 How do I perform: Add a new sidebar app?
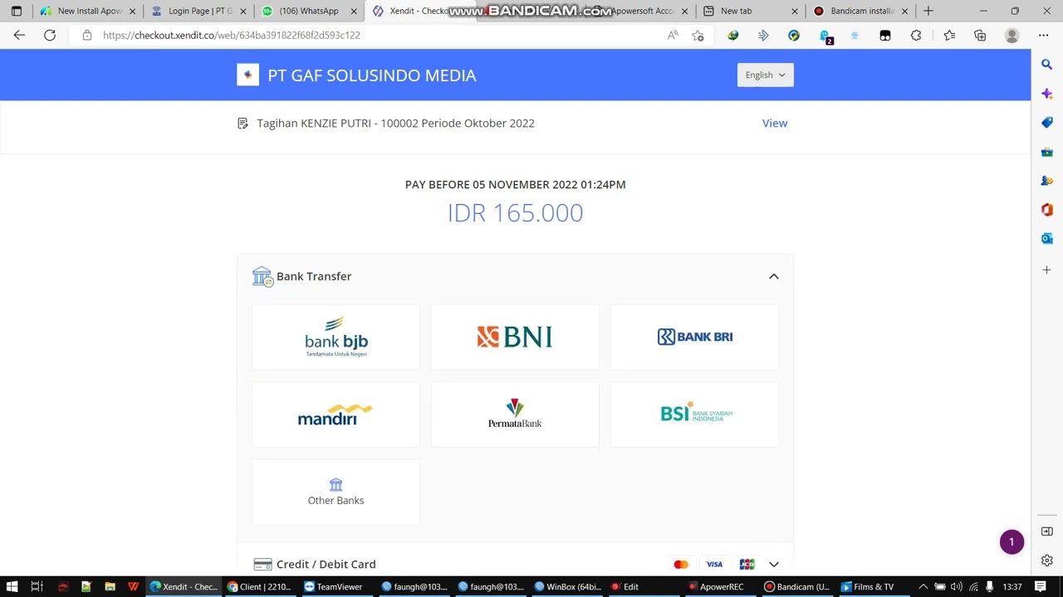(1047, 270)
